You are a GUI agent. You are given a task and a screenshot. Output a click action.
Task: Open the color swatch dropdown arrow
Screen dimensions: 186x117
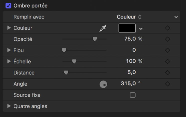(141, 28)
